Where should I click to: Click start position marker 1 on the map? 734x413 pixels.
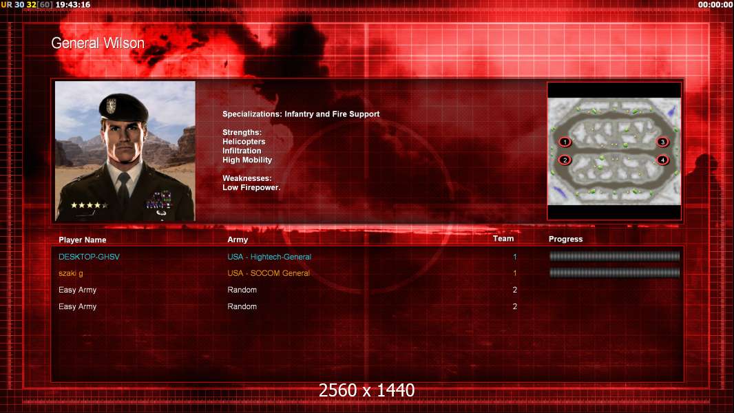tap(565, 142)
